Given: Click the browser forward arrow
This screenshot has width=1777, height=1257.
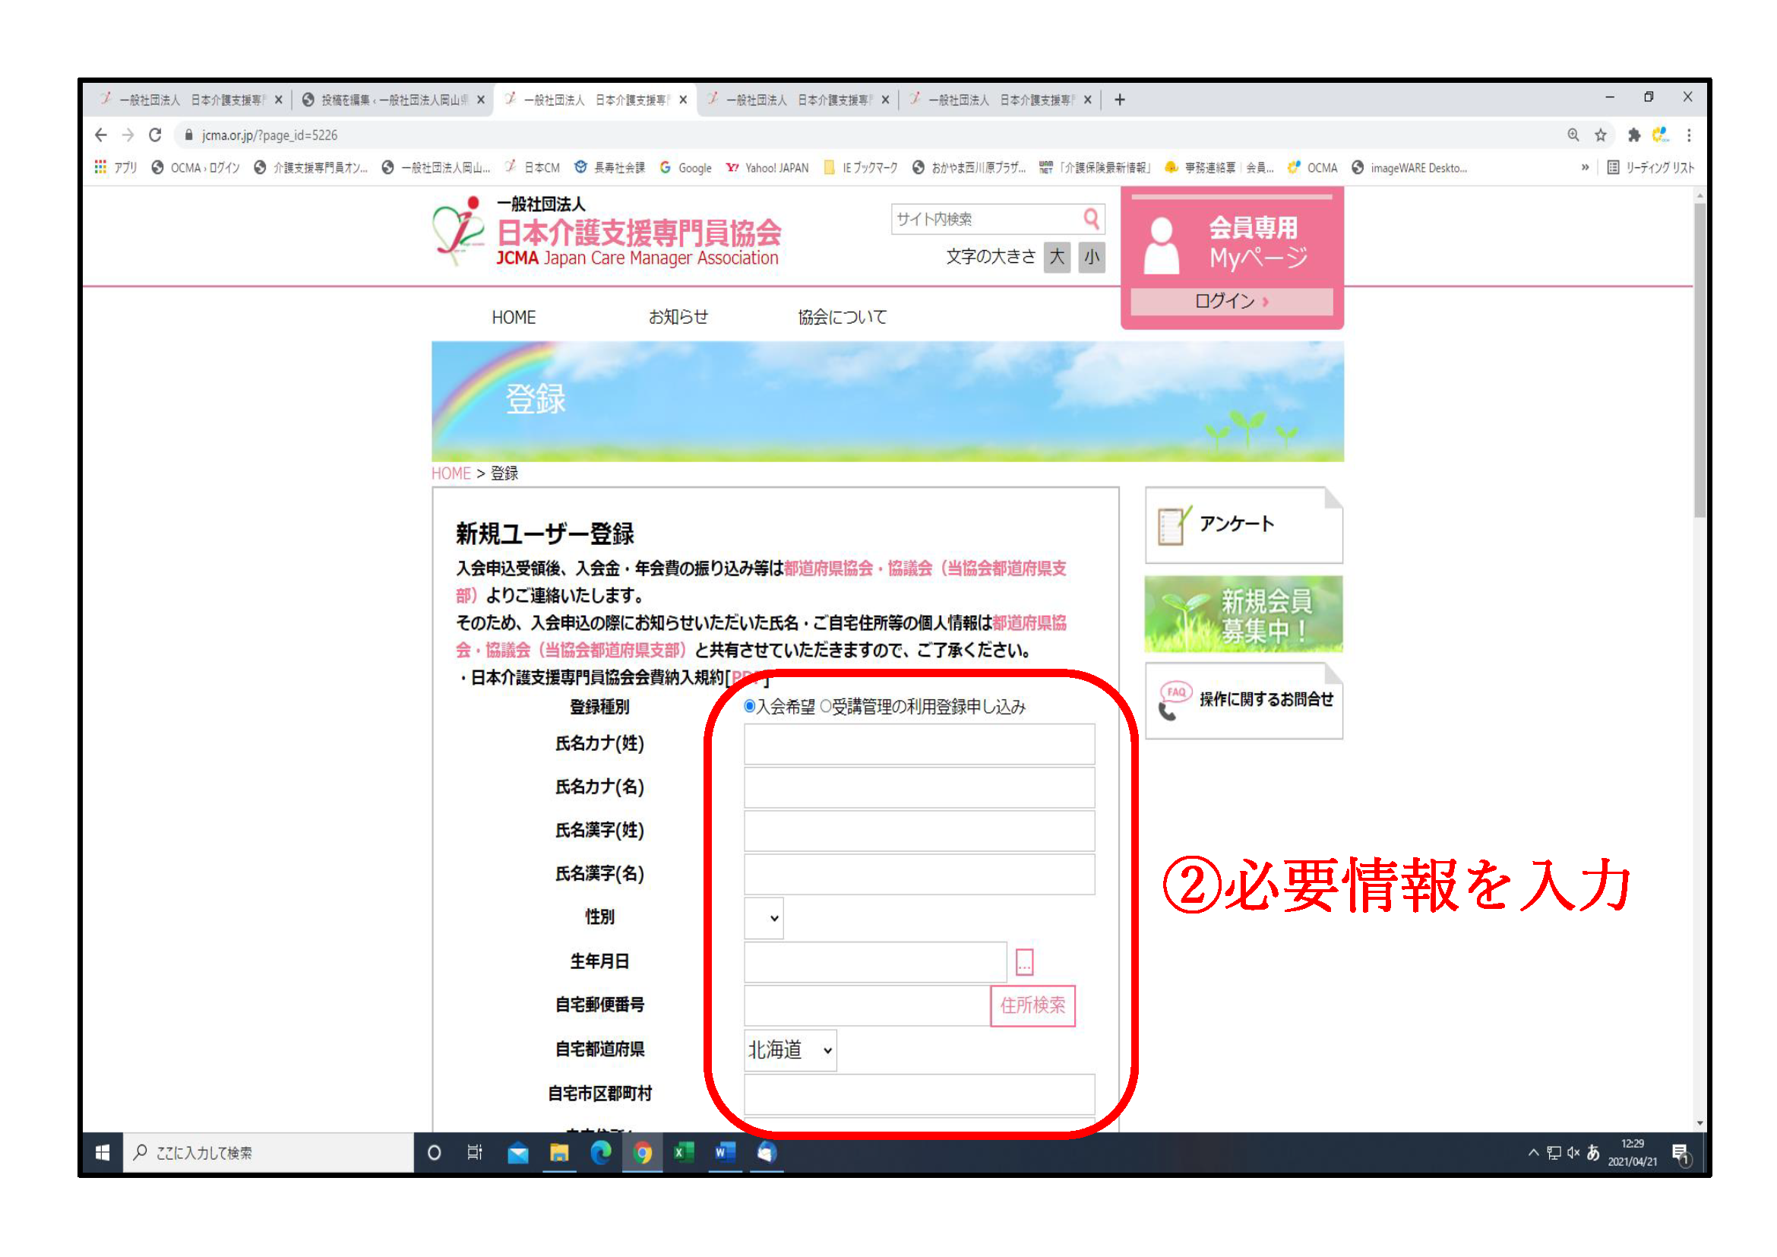Looking at the screenshot, I should coord(128,135).
